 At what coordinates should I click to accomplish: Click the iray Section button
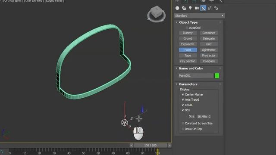point(188,61)
